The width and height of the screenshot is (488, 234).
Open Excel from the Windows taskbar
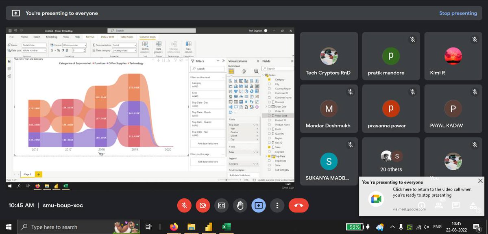[227, 227]
